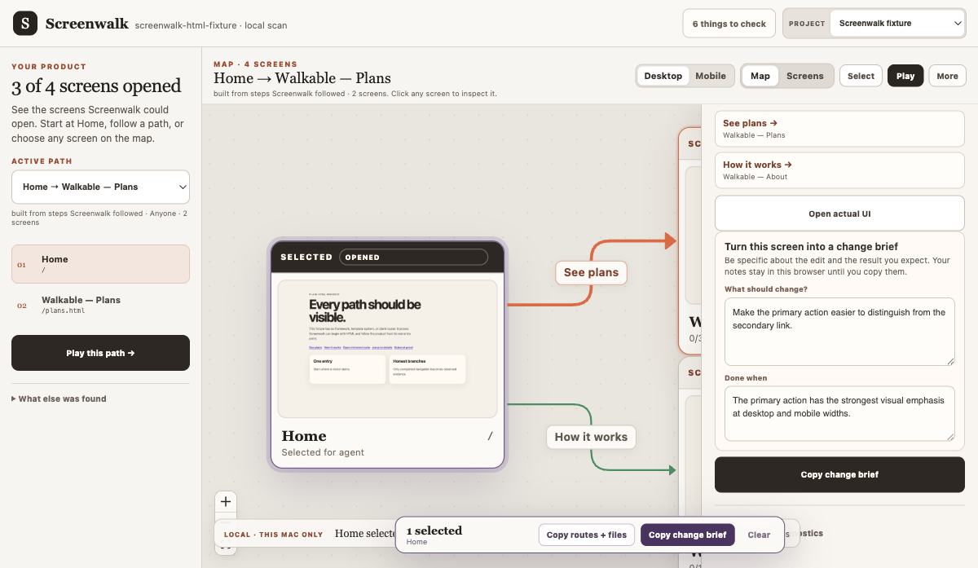Click the 'LOCAL · THIS MAC ONLY' status label
This screenshot has height=568, width=978.
[x=273, y=535]
